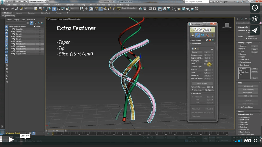Image resolution: width=262 pixels, height=147 pixels.
Task: Select the Material Color shaded radio button
Action: [x=247, y=39]
